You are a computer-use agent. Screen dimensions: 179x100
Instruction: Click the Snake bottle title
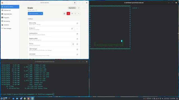point(30,8)
